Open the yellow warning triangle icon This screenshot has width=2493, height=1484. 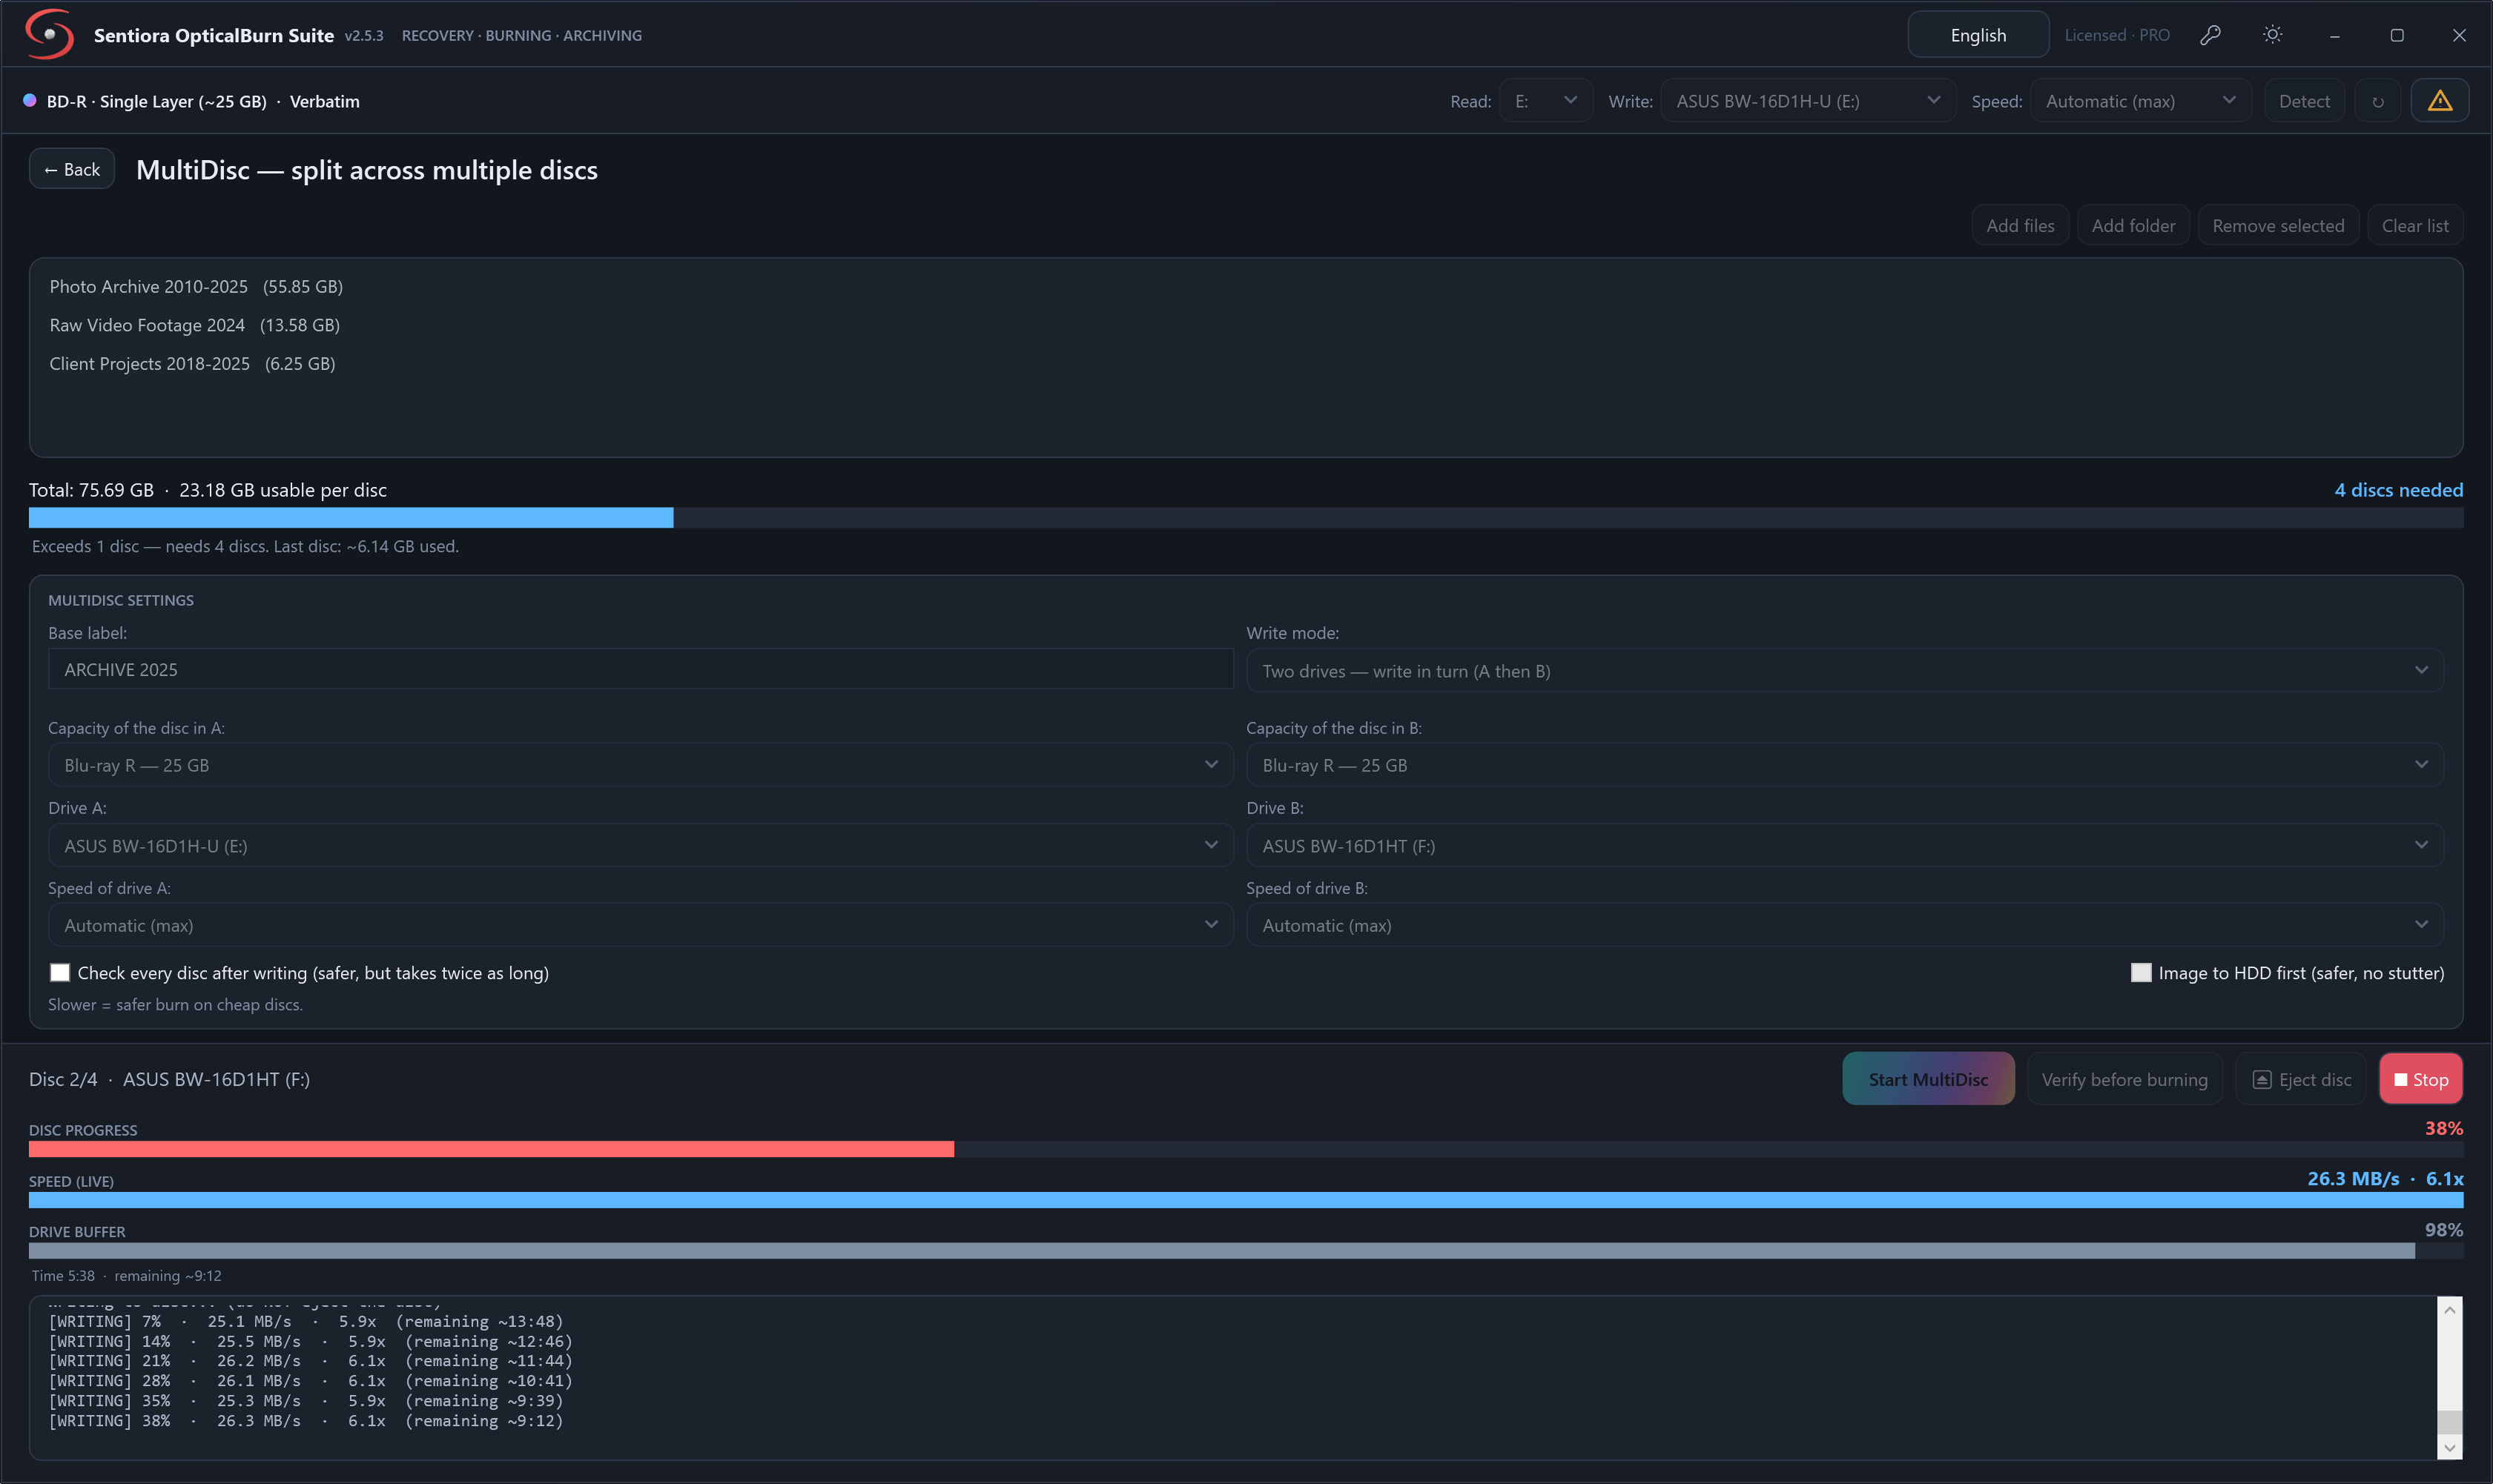pyautogui.click(x=2439, y=101)
